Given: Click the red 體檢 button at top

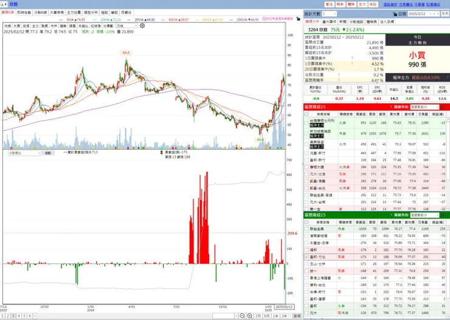Looking at the screenshot, I should coord(351,4).
